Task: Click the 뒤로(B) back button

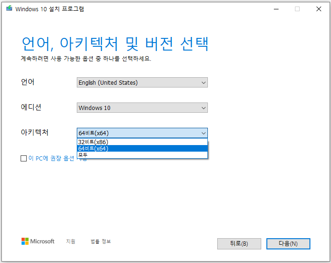Action: 239,244
